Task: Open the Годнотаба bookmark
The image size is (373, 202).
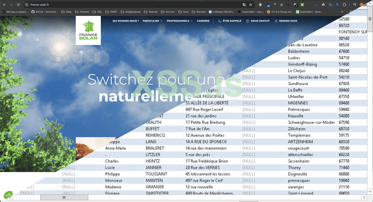Action: click(x=251, y=12)
